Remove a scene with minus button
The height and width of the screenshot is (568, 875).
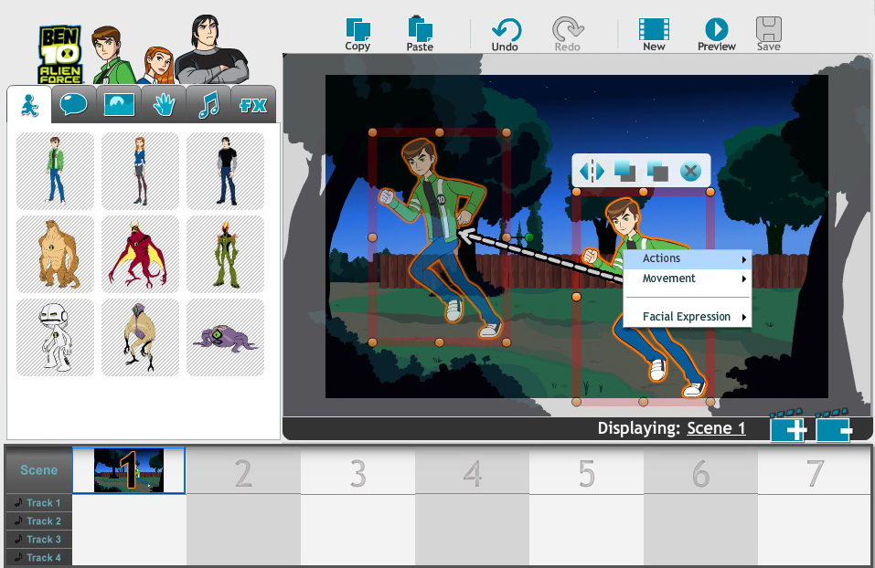[834, 428]
